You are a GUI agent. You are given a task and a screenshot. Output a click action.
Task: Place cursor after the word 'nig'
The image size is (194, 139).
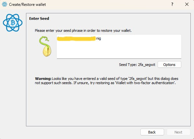click(101, 38)
